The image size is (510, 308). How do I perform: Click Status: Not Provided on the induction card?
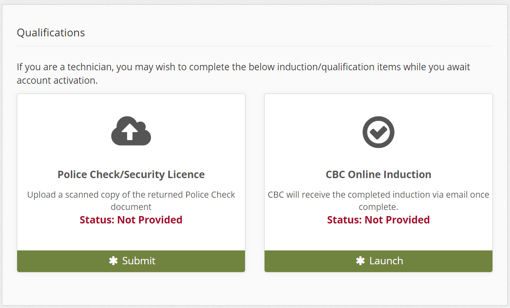378,219
